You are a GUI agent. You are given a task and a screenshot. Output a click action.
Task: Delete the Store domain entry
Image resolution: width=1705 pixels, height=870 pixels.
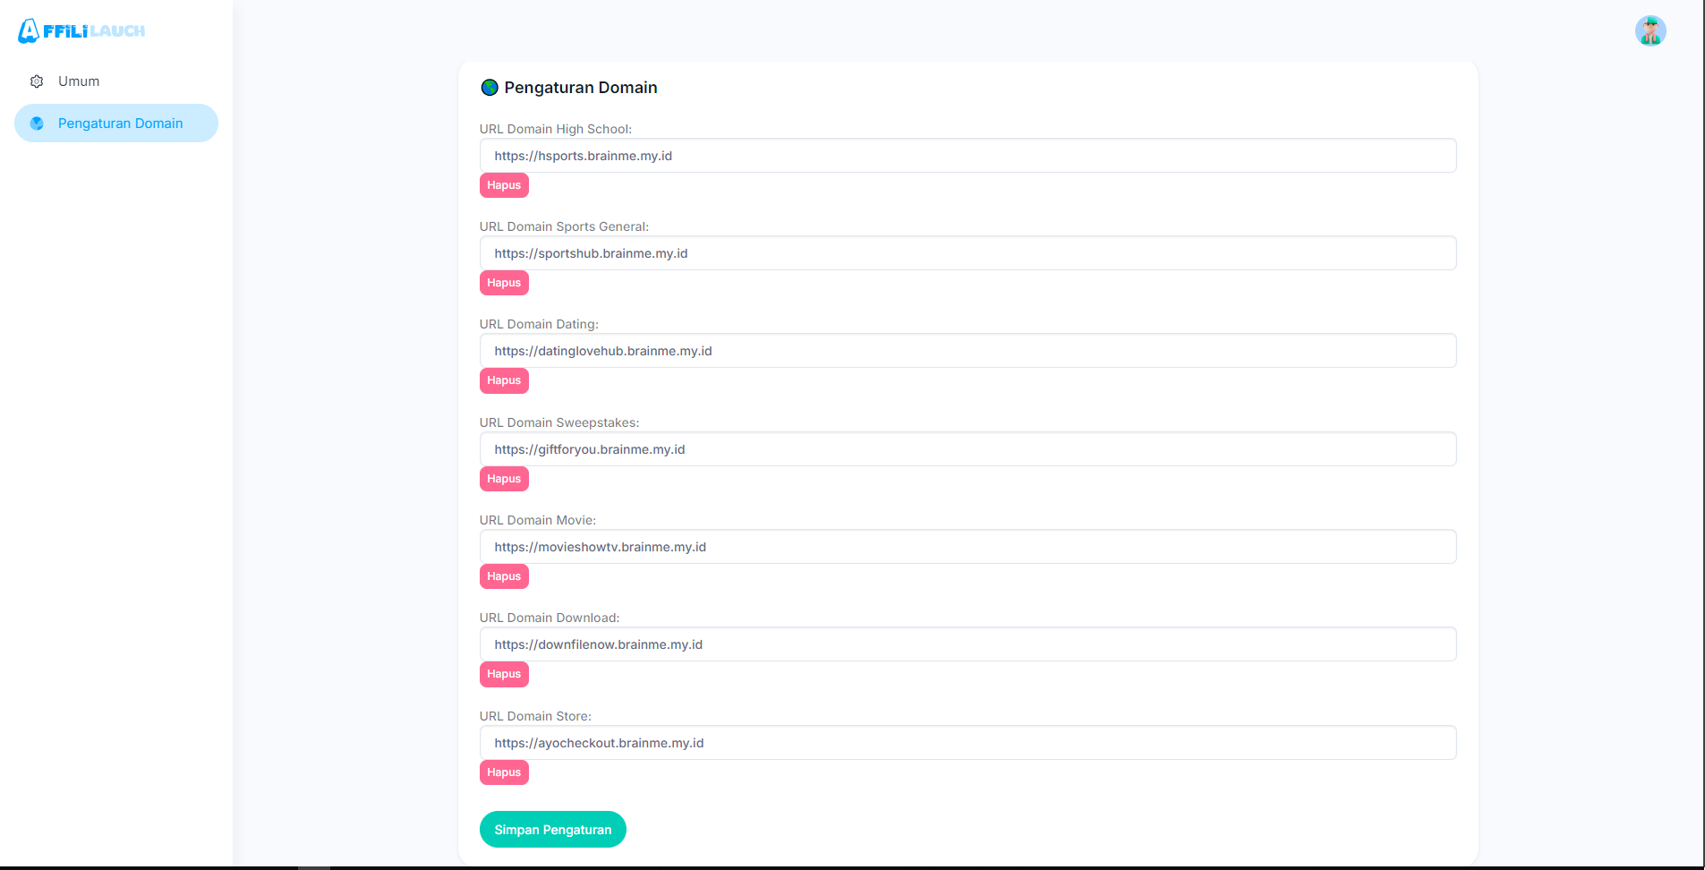[x=504, y=772]
